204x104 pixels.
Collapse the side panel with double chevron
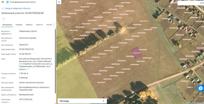[x=59, y=2]
